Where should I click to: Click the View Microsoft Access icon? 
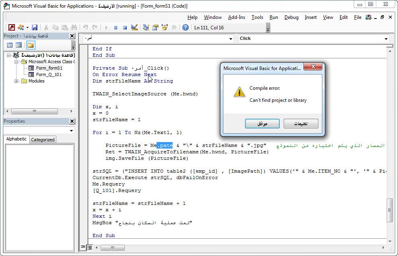point(12,27)
